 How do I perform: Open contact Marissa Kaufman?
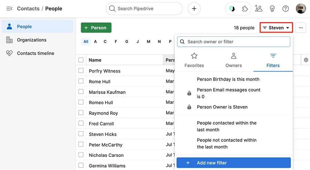(x=107, y=92)
